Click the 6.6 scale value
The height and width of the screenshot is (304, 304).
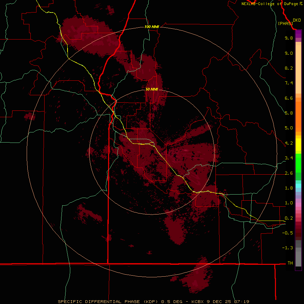(289, 98)
